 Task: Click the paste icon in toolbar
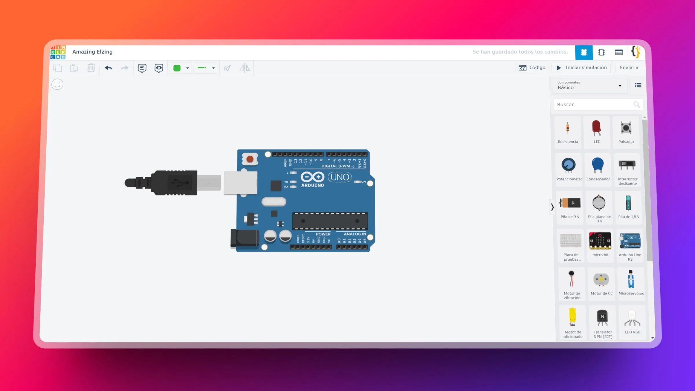pos(74,68)
